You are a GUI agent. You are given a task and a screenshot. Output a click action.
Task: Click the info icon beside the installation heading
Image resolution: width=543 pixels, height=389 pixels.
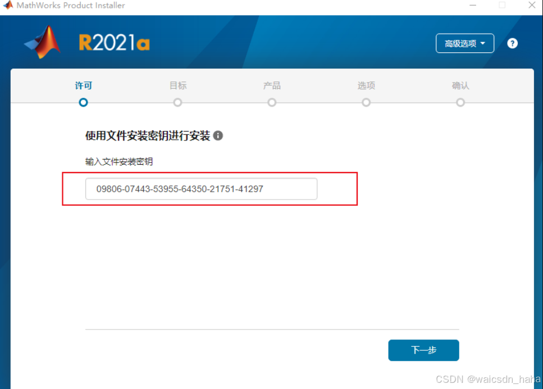(218, 135)
